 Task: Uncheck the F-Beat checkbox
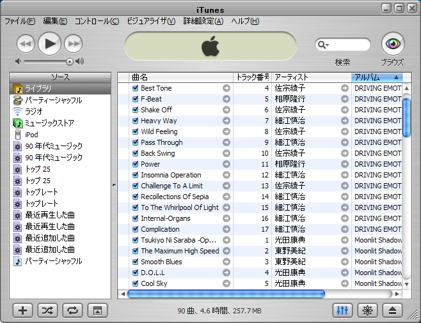pos(136,99)
